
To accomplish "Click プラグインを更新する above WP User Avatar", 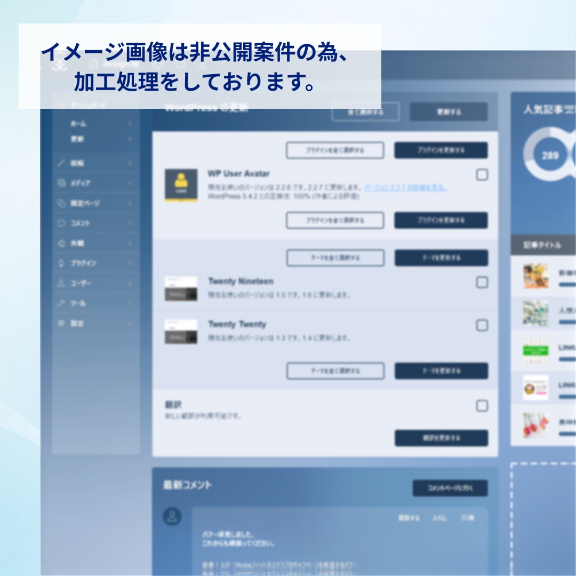I will pyautogui.click(x=441, y=150).
